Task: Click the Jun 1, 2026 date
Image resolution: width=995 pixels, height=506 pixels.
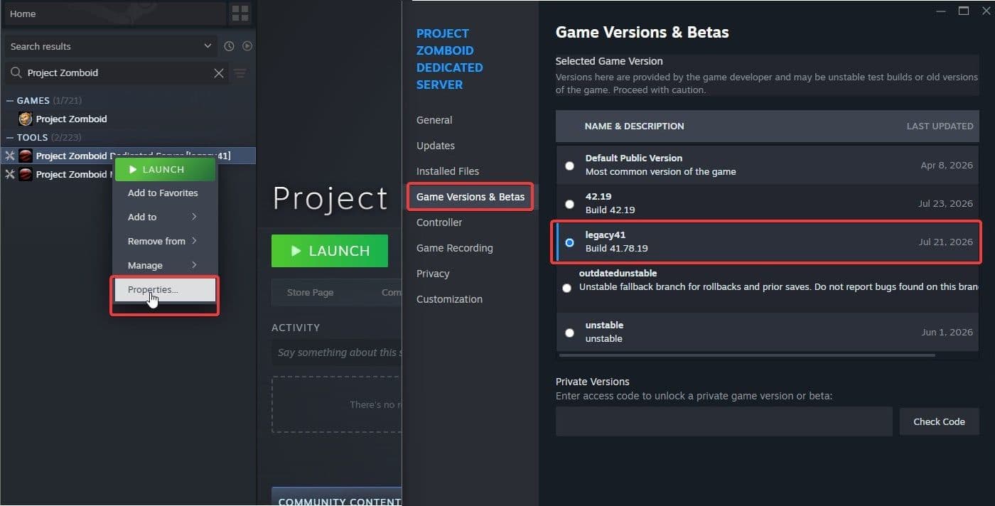Action: (947, 332)
